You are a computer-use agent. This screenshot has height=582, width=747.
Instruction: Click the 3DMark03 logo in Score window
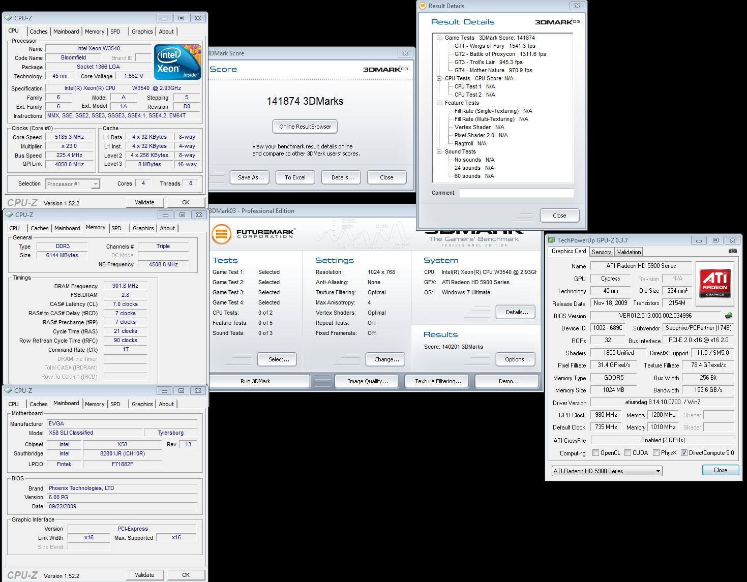(x=385, y=69)
